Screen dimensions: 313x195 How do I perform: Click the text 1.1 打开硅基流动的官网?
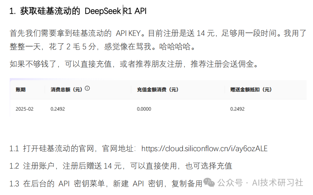pos(51,148)
